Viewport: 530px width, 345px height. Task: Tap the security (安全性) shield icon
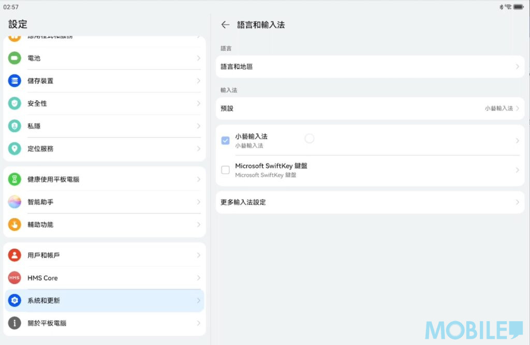coord(14,103)
